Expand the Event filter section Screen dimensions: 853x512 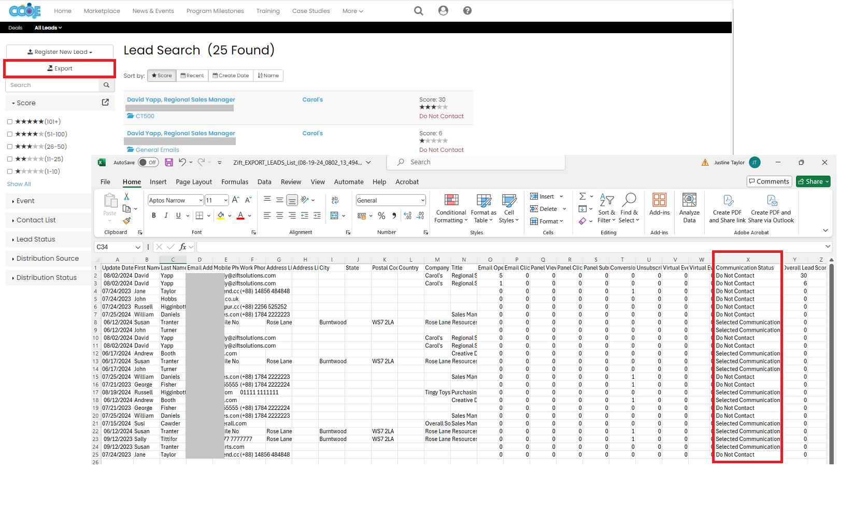pyautogui.click(x=48, y=201)
